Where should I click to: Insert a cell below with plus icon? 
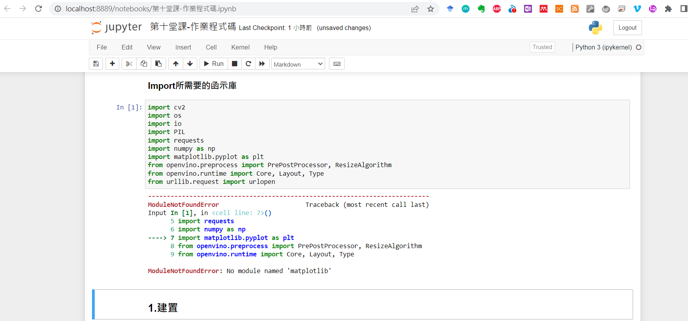pyautogui.click(x=112, y=64)
